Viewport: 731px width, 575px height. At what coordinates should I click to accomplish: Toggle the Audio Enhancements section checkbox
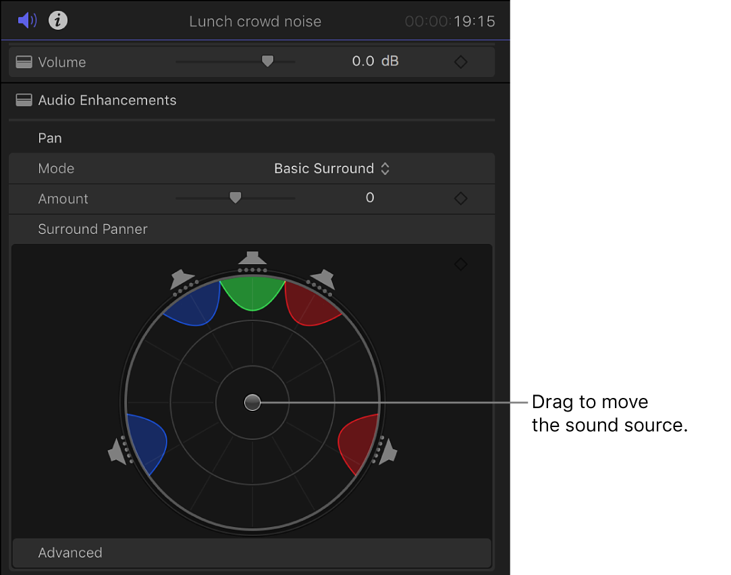[24, 100]
